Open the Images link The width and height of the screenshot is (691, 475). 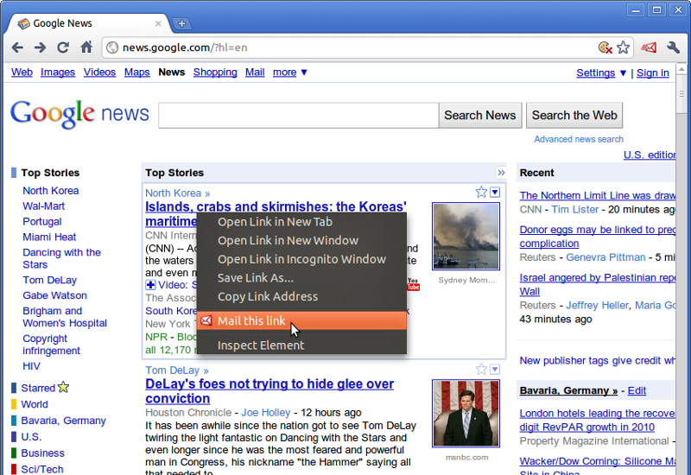(58, 73)
